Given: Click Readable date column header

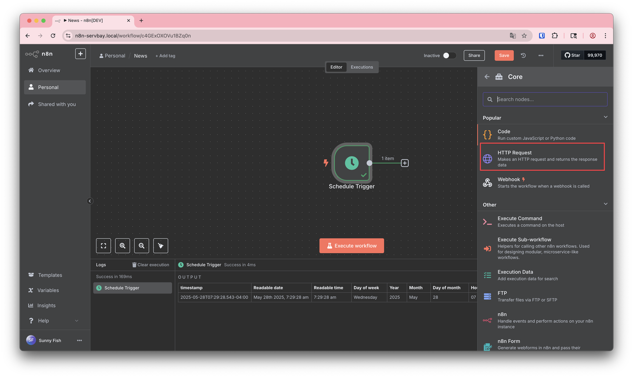Looking at the screenshot, I should point(281,288).
